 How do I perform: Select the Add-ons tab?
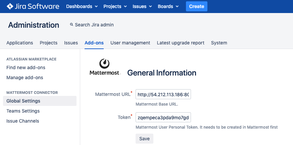[94, 43]
